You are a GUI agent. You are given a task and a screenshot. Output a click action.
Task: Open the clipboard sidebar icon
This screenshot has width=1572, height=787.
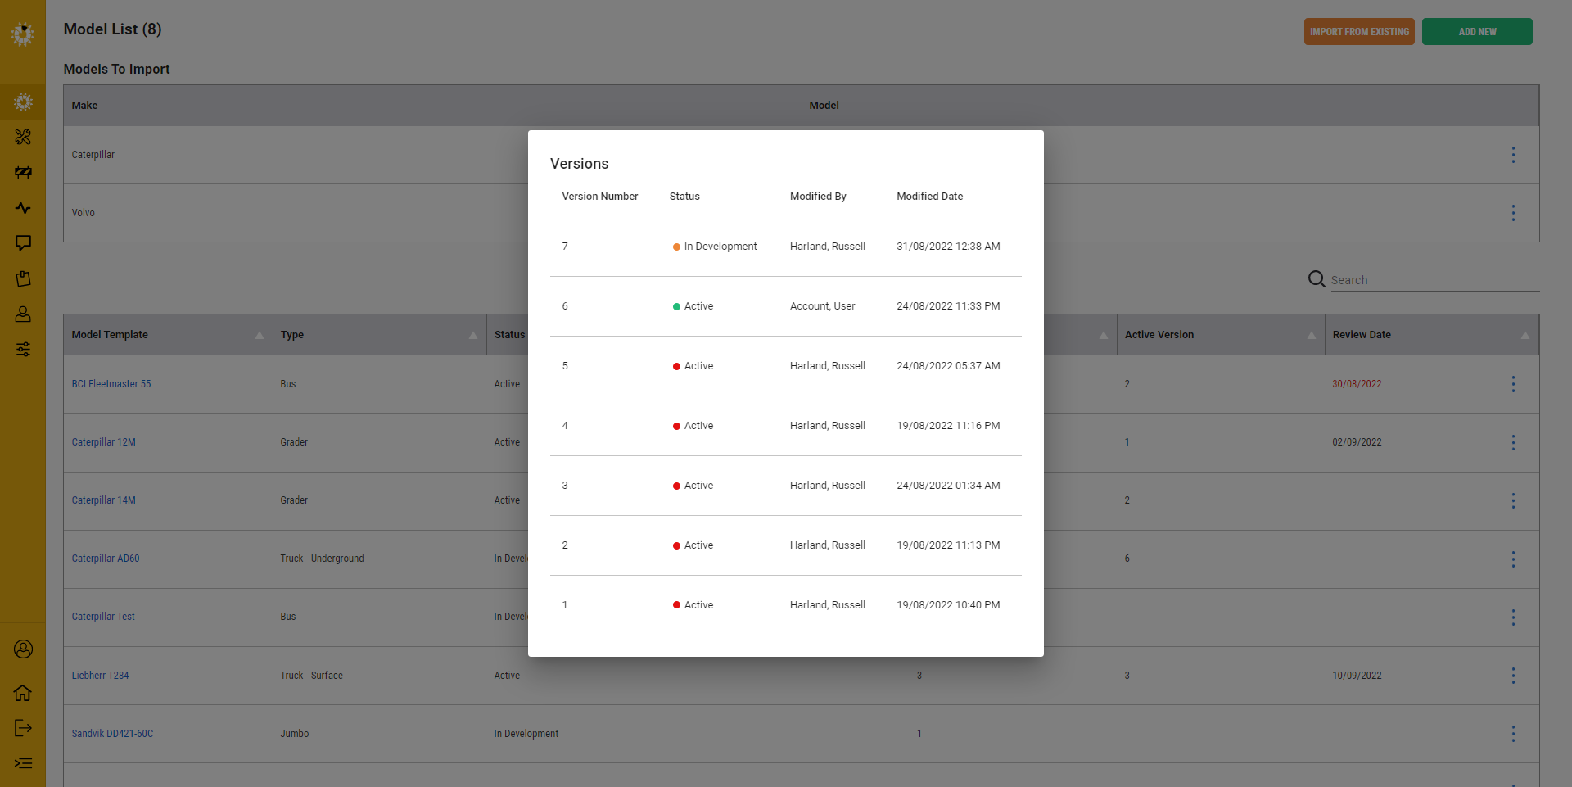(23, 278)
